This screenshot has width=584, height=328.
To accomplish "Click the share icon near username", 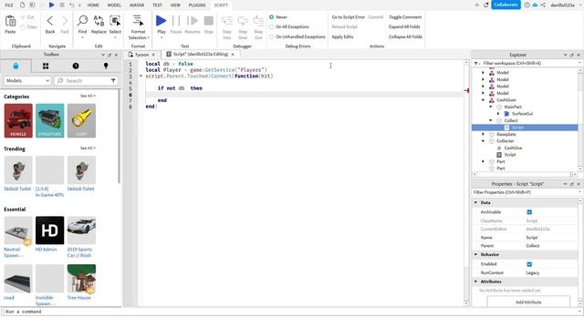I will (x=543, y=5).
